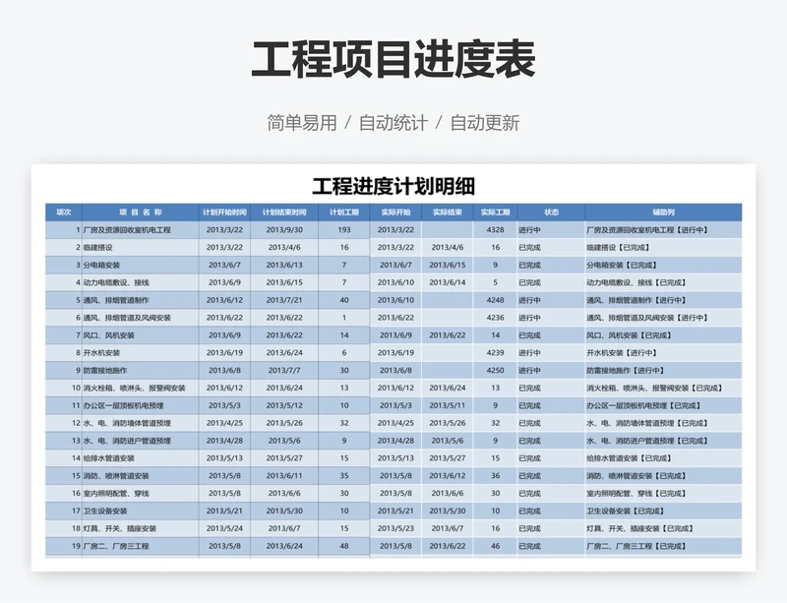The height and width of the screenshot is (603, 787).
Task: Click actual end date 2013/5/11 in row 11
Action: pyautogui.click(x=448, y=405)
